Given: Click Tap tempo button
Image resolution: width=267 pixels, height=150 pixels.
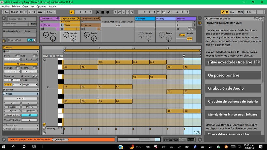Looking at the screenshot, I should tap(7, 12).
